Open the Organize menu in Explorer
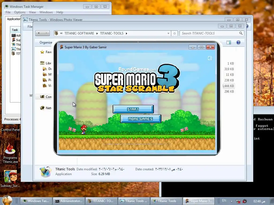 46,42
